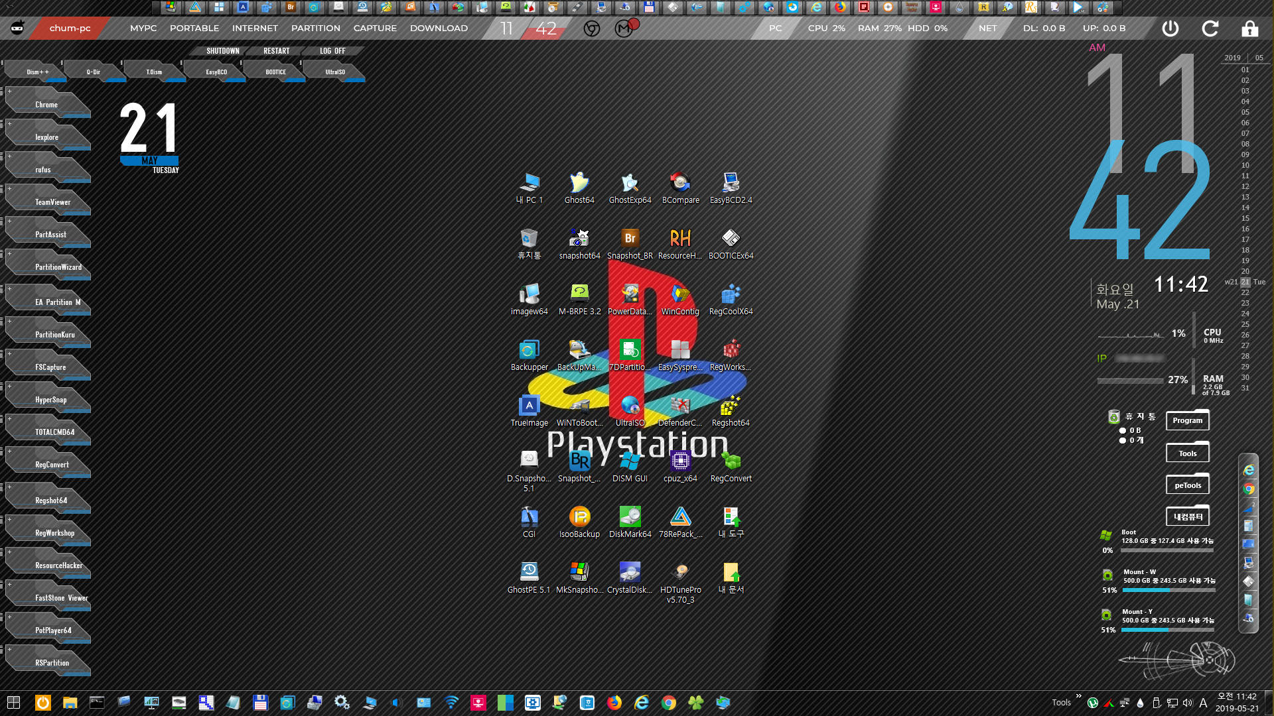The height and width of the screenshot is (716, 1274).
Task: Open Chrome from the taskbar
Action: [669, 702]
